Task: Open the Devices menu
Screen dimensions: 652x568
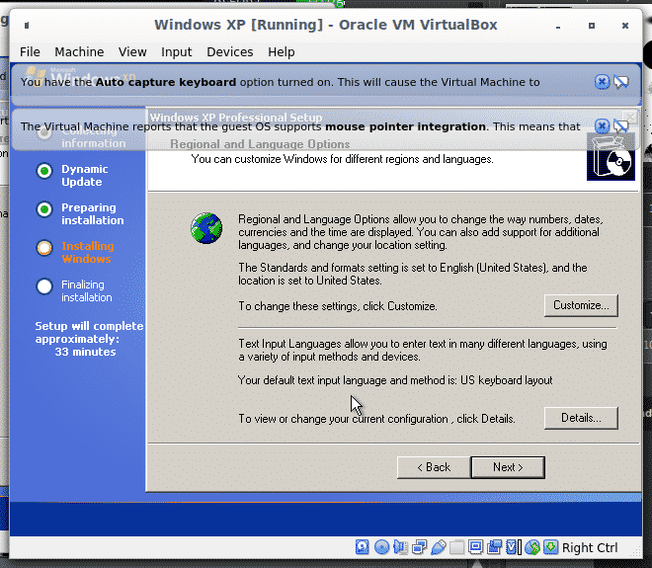Action: [x=230, y=52]
